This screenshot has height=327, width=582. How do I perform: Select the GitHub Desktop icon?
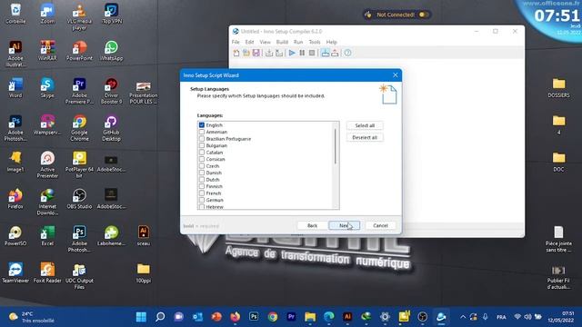(111, 128)
